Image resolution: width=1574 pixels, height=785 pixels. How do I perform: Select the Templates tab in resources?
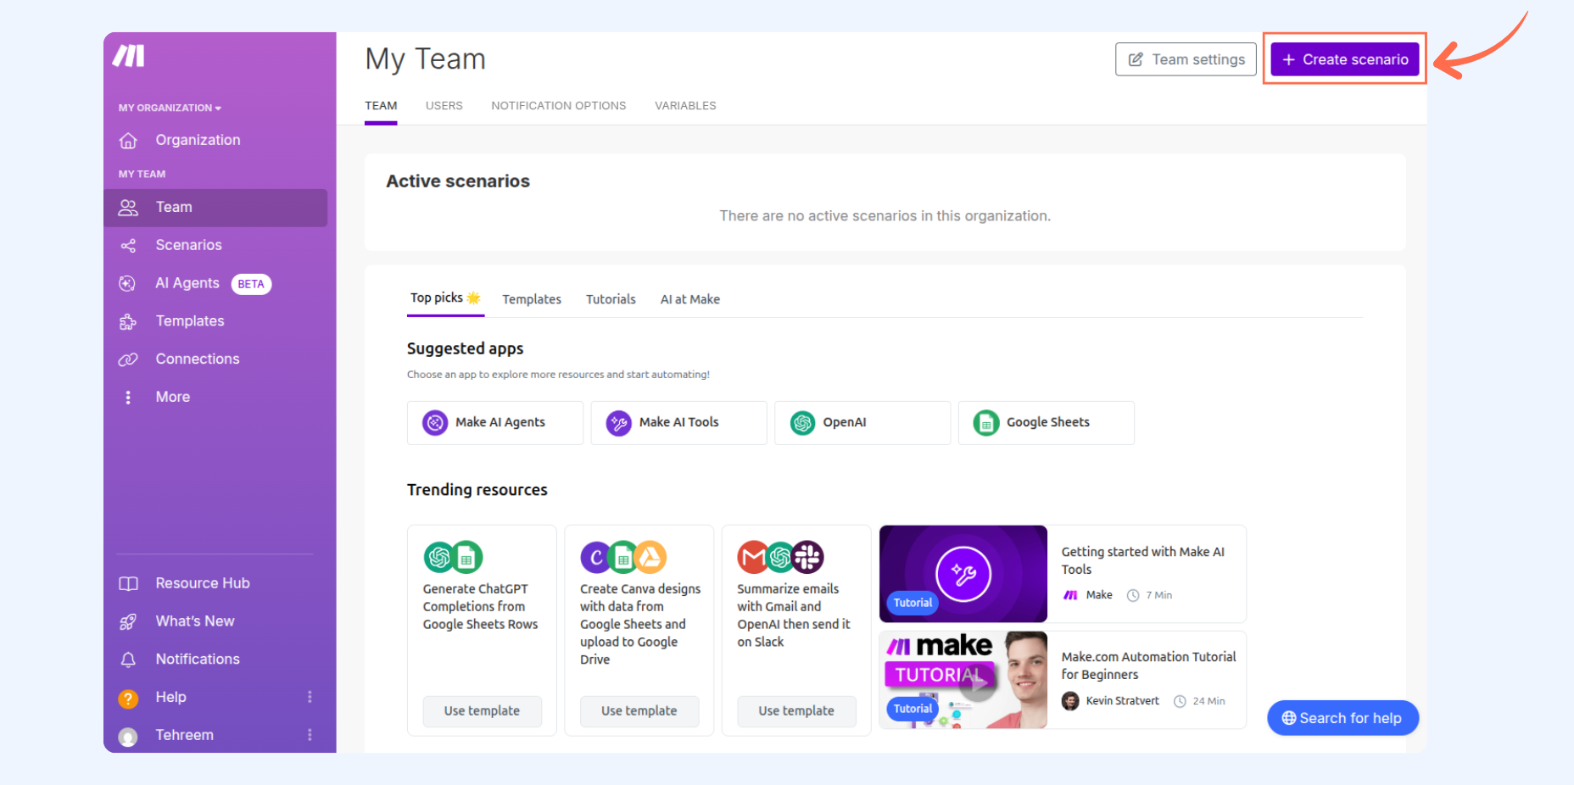click(532, 299)
